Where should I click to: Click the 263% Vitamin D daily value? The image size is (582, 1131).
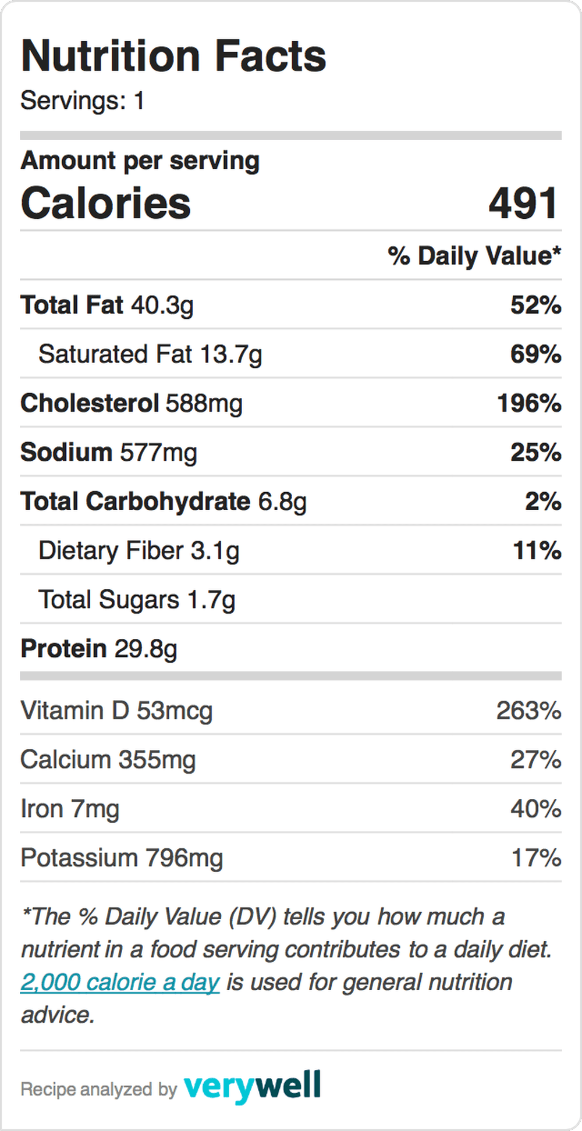click(x=528, y=710)
